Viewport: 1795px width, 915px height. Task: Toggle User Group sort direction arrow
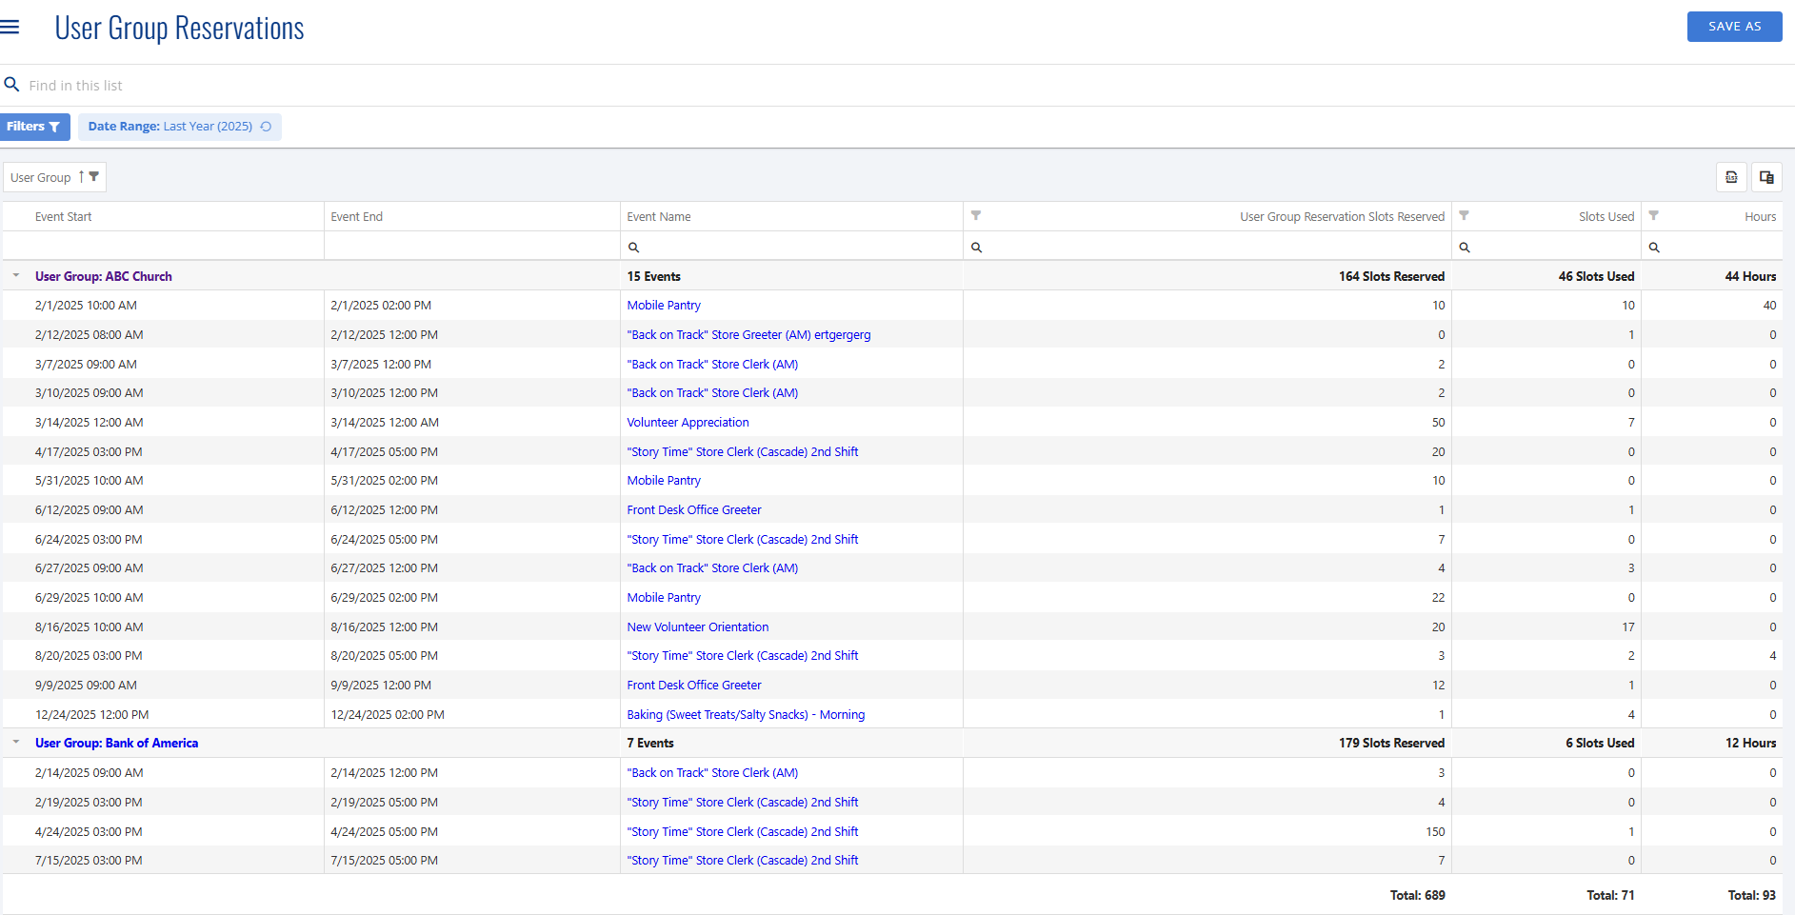81,177
